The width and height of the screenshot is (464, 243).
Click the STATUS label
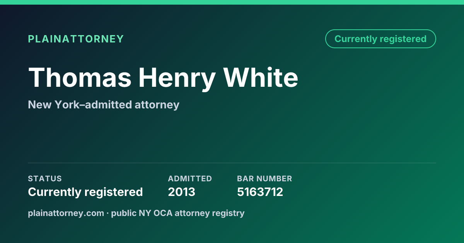45,179
